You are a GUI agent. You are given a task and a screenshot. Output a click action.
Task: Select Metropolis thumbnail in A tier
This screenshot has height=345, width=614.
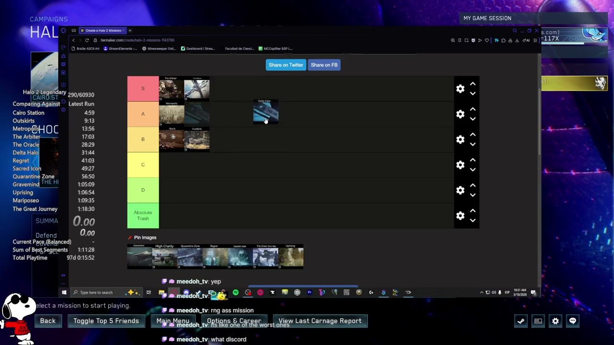tap(171, 114)
